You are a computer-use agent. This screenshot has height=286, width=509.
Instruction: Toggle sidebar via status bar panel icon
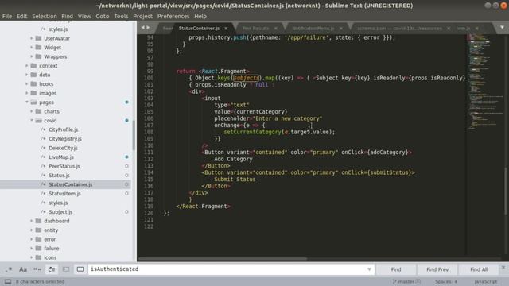[x=8, y=281]
